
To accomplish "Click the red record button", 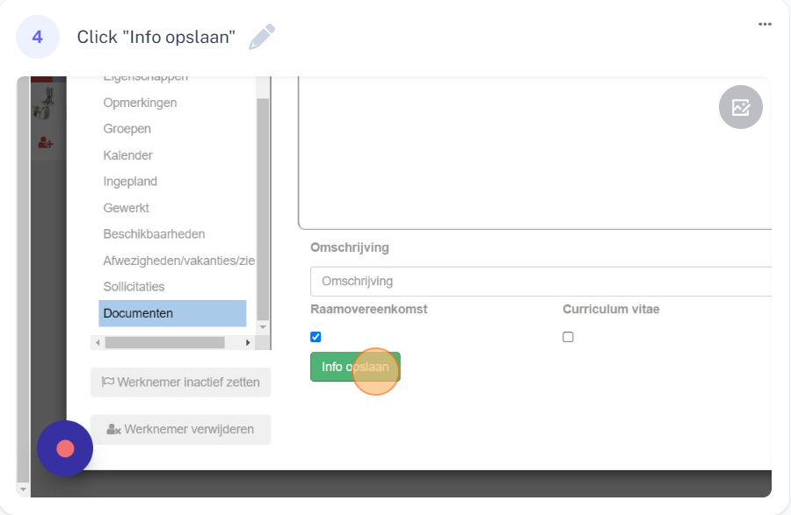I will 65,448.
